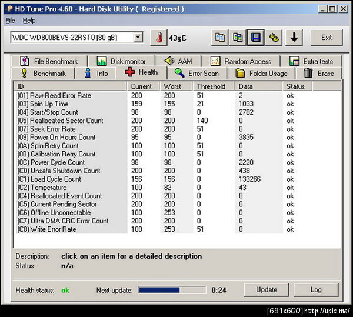Click the Extra tests tab icon

tap(294, 61)
